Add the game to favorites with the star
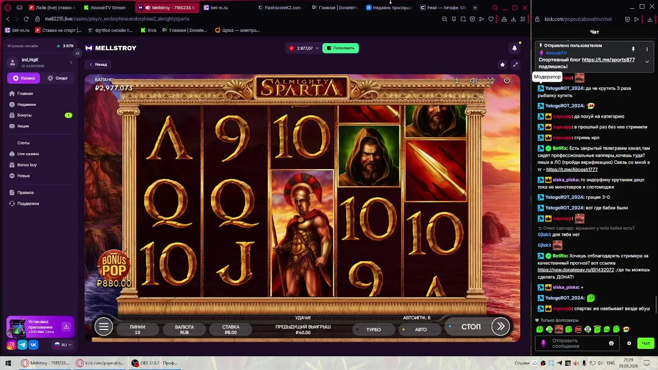The image size is (658, 370). click(502, 64)
